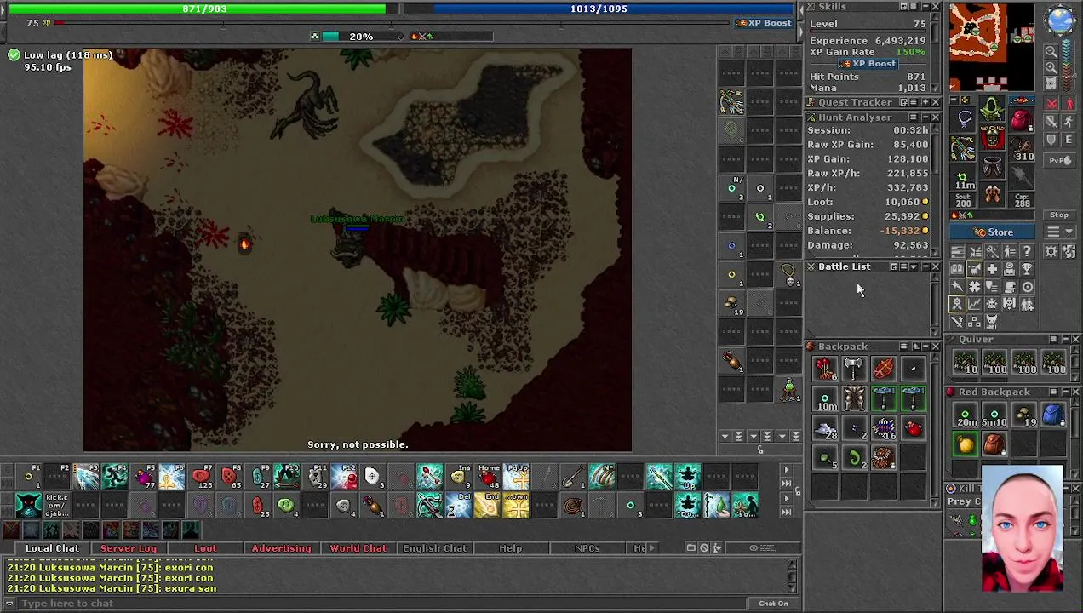Open the World Chat tab
The image size is (1083, 613).
click(358, 548)
